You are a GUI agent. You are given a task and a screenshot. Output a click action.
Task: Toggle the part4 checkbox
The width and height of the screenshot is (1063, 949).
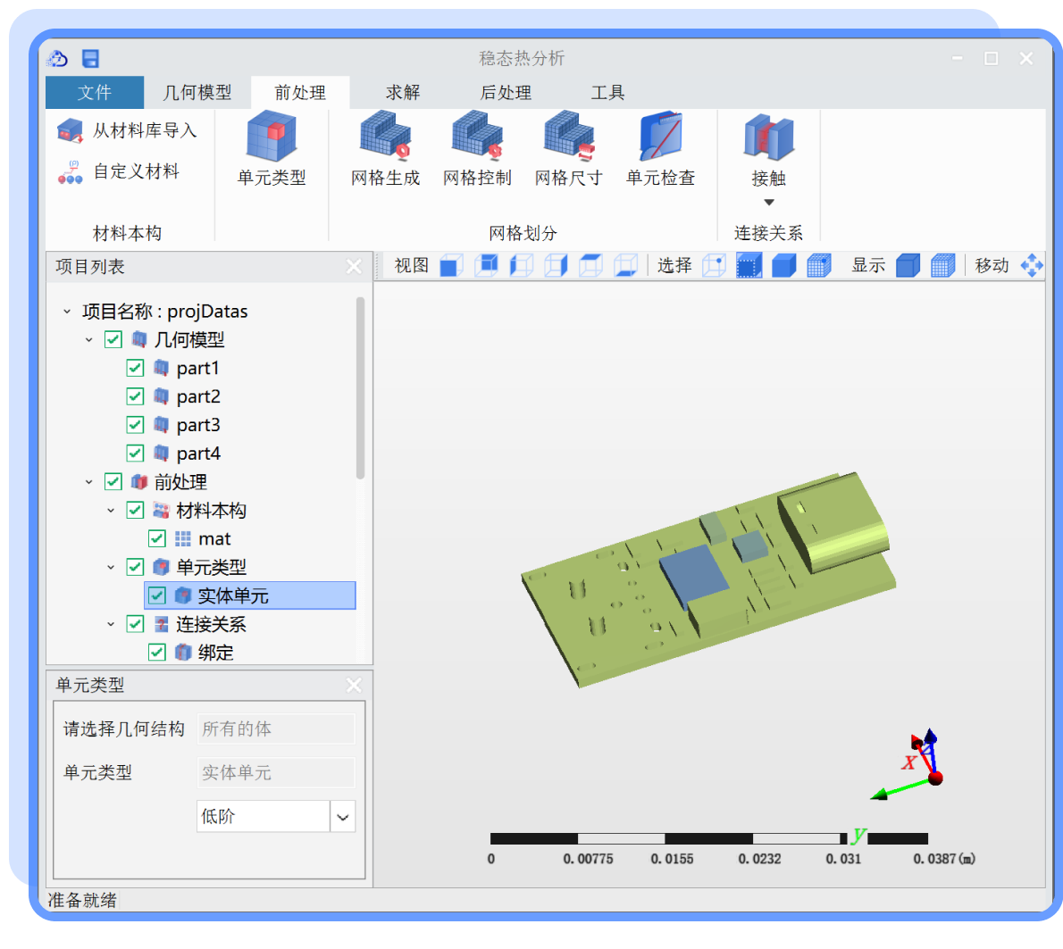(x=135, y=454)
